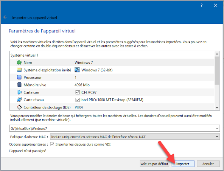This screenshot has width=224, height=171.
Task: Open the base folder path dropdown arrow
Action: [x=217, y=128]
